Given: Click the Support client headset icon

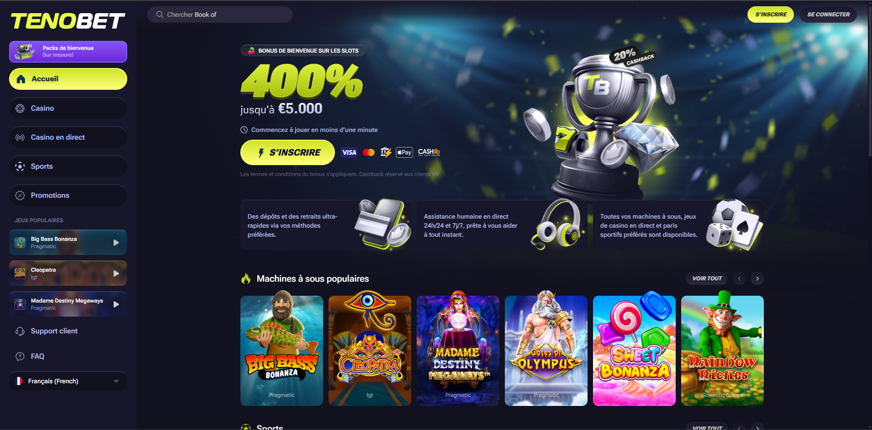Looking at the screenshot, I should (20, 331).
